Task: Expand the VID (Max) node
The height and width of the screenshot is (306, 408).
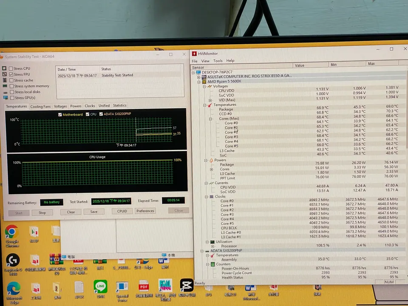Action: (210, 100)
